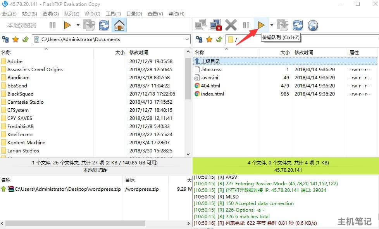
Task: Open the local path dropdown
Action: pyautogui.click(x=188, y=39)
